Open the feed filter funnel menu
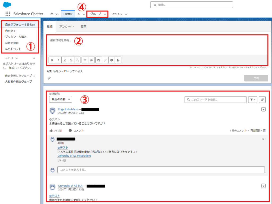This screenshot has width=272, height=204. pos(253,100)
